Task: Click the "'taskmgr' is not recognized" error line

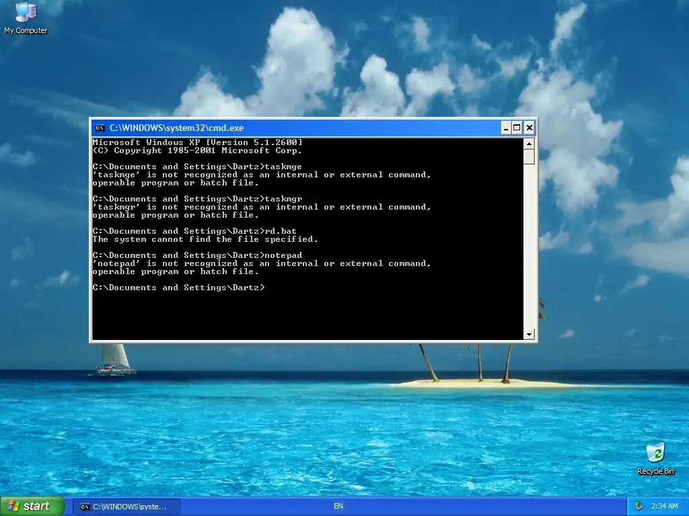Action: 262,207
